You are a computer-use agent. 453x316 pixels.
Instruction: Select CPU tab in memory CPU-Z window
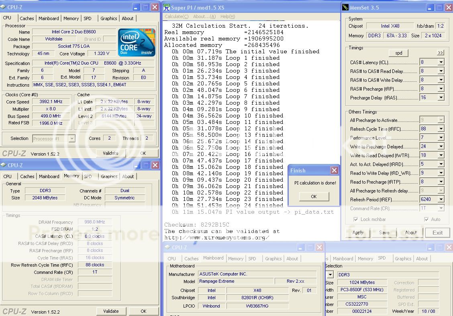pyautogui.click(x=8, y=176)
